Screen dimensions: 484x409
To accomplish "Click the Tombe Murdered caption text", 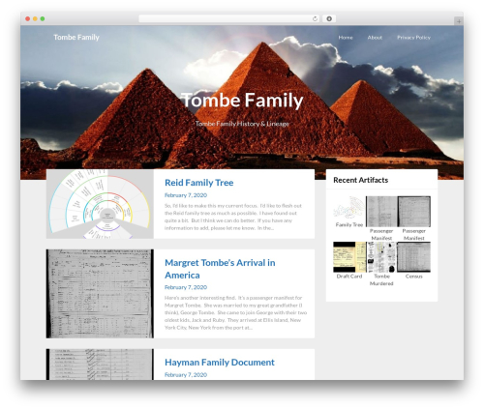I will coord(381,279).
